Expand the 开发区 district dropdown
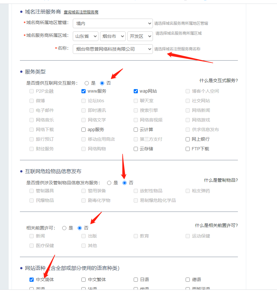The image size is (277, 292). [x=140, y=36]
